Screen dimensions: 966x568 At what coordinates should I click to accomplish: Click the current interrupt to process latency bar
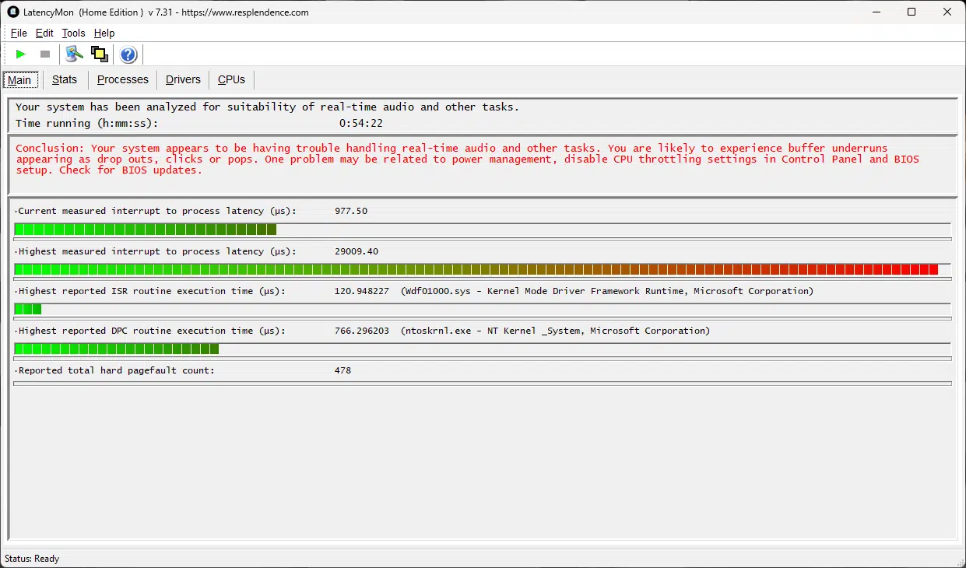(483, 230)
